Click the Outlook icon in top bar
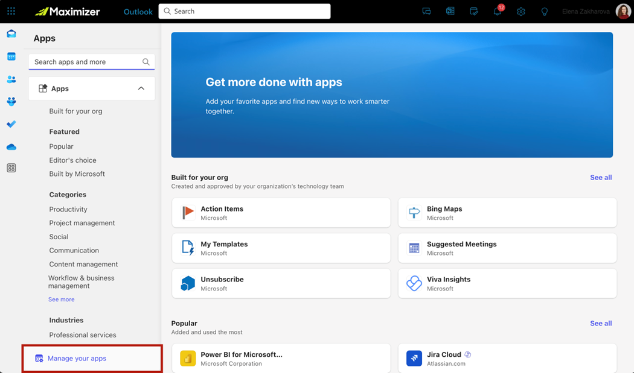This screenshot has height=373, width=634. coord(450,11)
